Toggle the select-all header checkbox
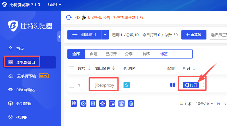227x126 pixels. [x=71, y=68]
